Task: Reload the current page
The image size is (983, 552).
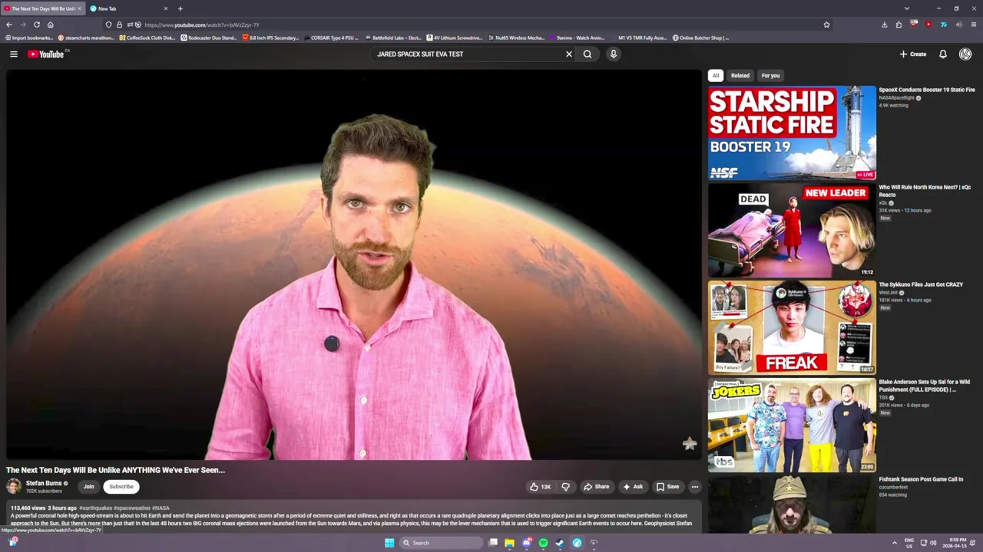Action: click(x=36, y=25)
